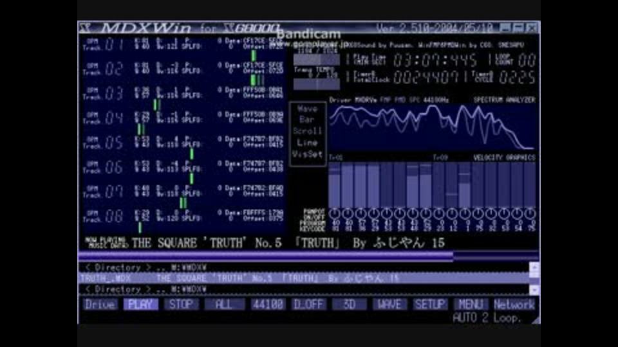This screenshot has width=618, height=347.
Task: Click the channel 12 panpot knob
Action: point(478,213)
